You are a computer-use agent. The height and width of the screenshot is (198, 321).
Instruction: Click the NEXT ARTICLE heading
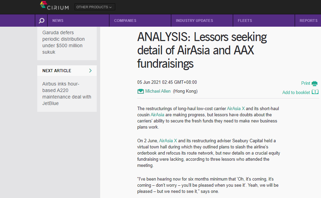click(57, 71)
